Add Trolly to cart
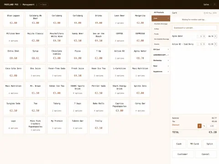The image size is (219, 164). click(99, 125)
